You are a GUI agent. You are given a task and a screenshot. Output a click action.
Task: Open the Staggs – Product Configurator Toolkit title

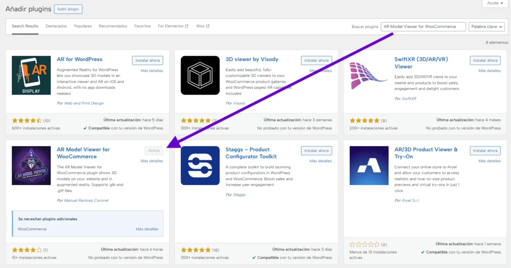point(251,153)
